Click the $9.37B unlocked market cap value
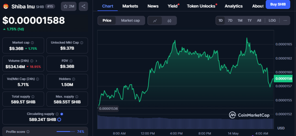 67,48
